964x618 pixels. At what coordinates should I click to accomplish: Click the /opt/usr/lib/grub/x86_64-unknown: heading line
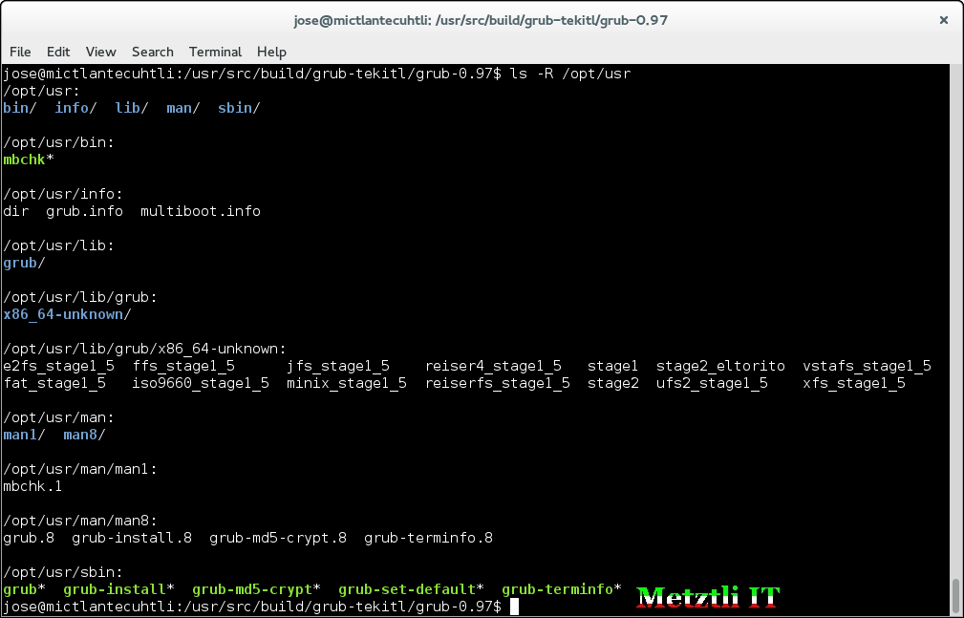(144, 350)
